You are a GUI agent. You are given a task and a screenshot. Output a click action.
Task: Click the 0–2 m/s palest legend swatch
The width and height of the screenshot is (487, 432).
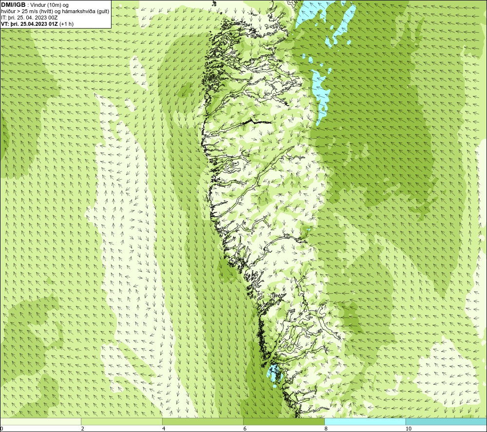click(x=41, y=422)
